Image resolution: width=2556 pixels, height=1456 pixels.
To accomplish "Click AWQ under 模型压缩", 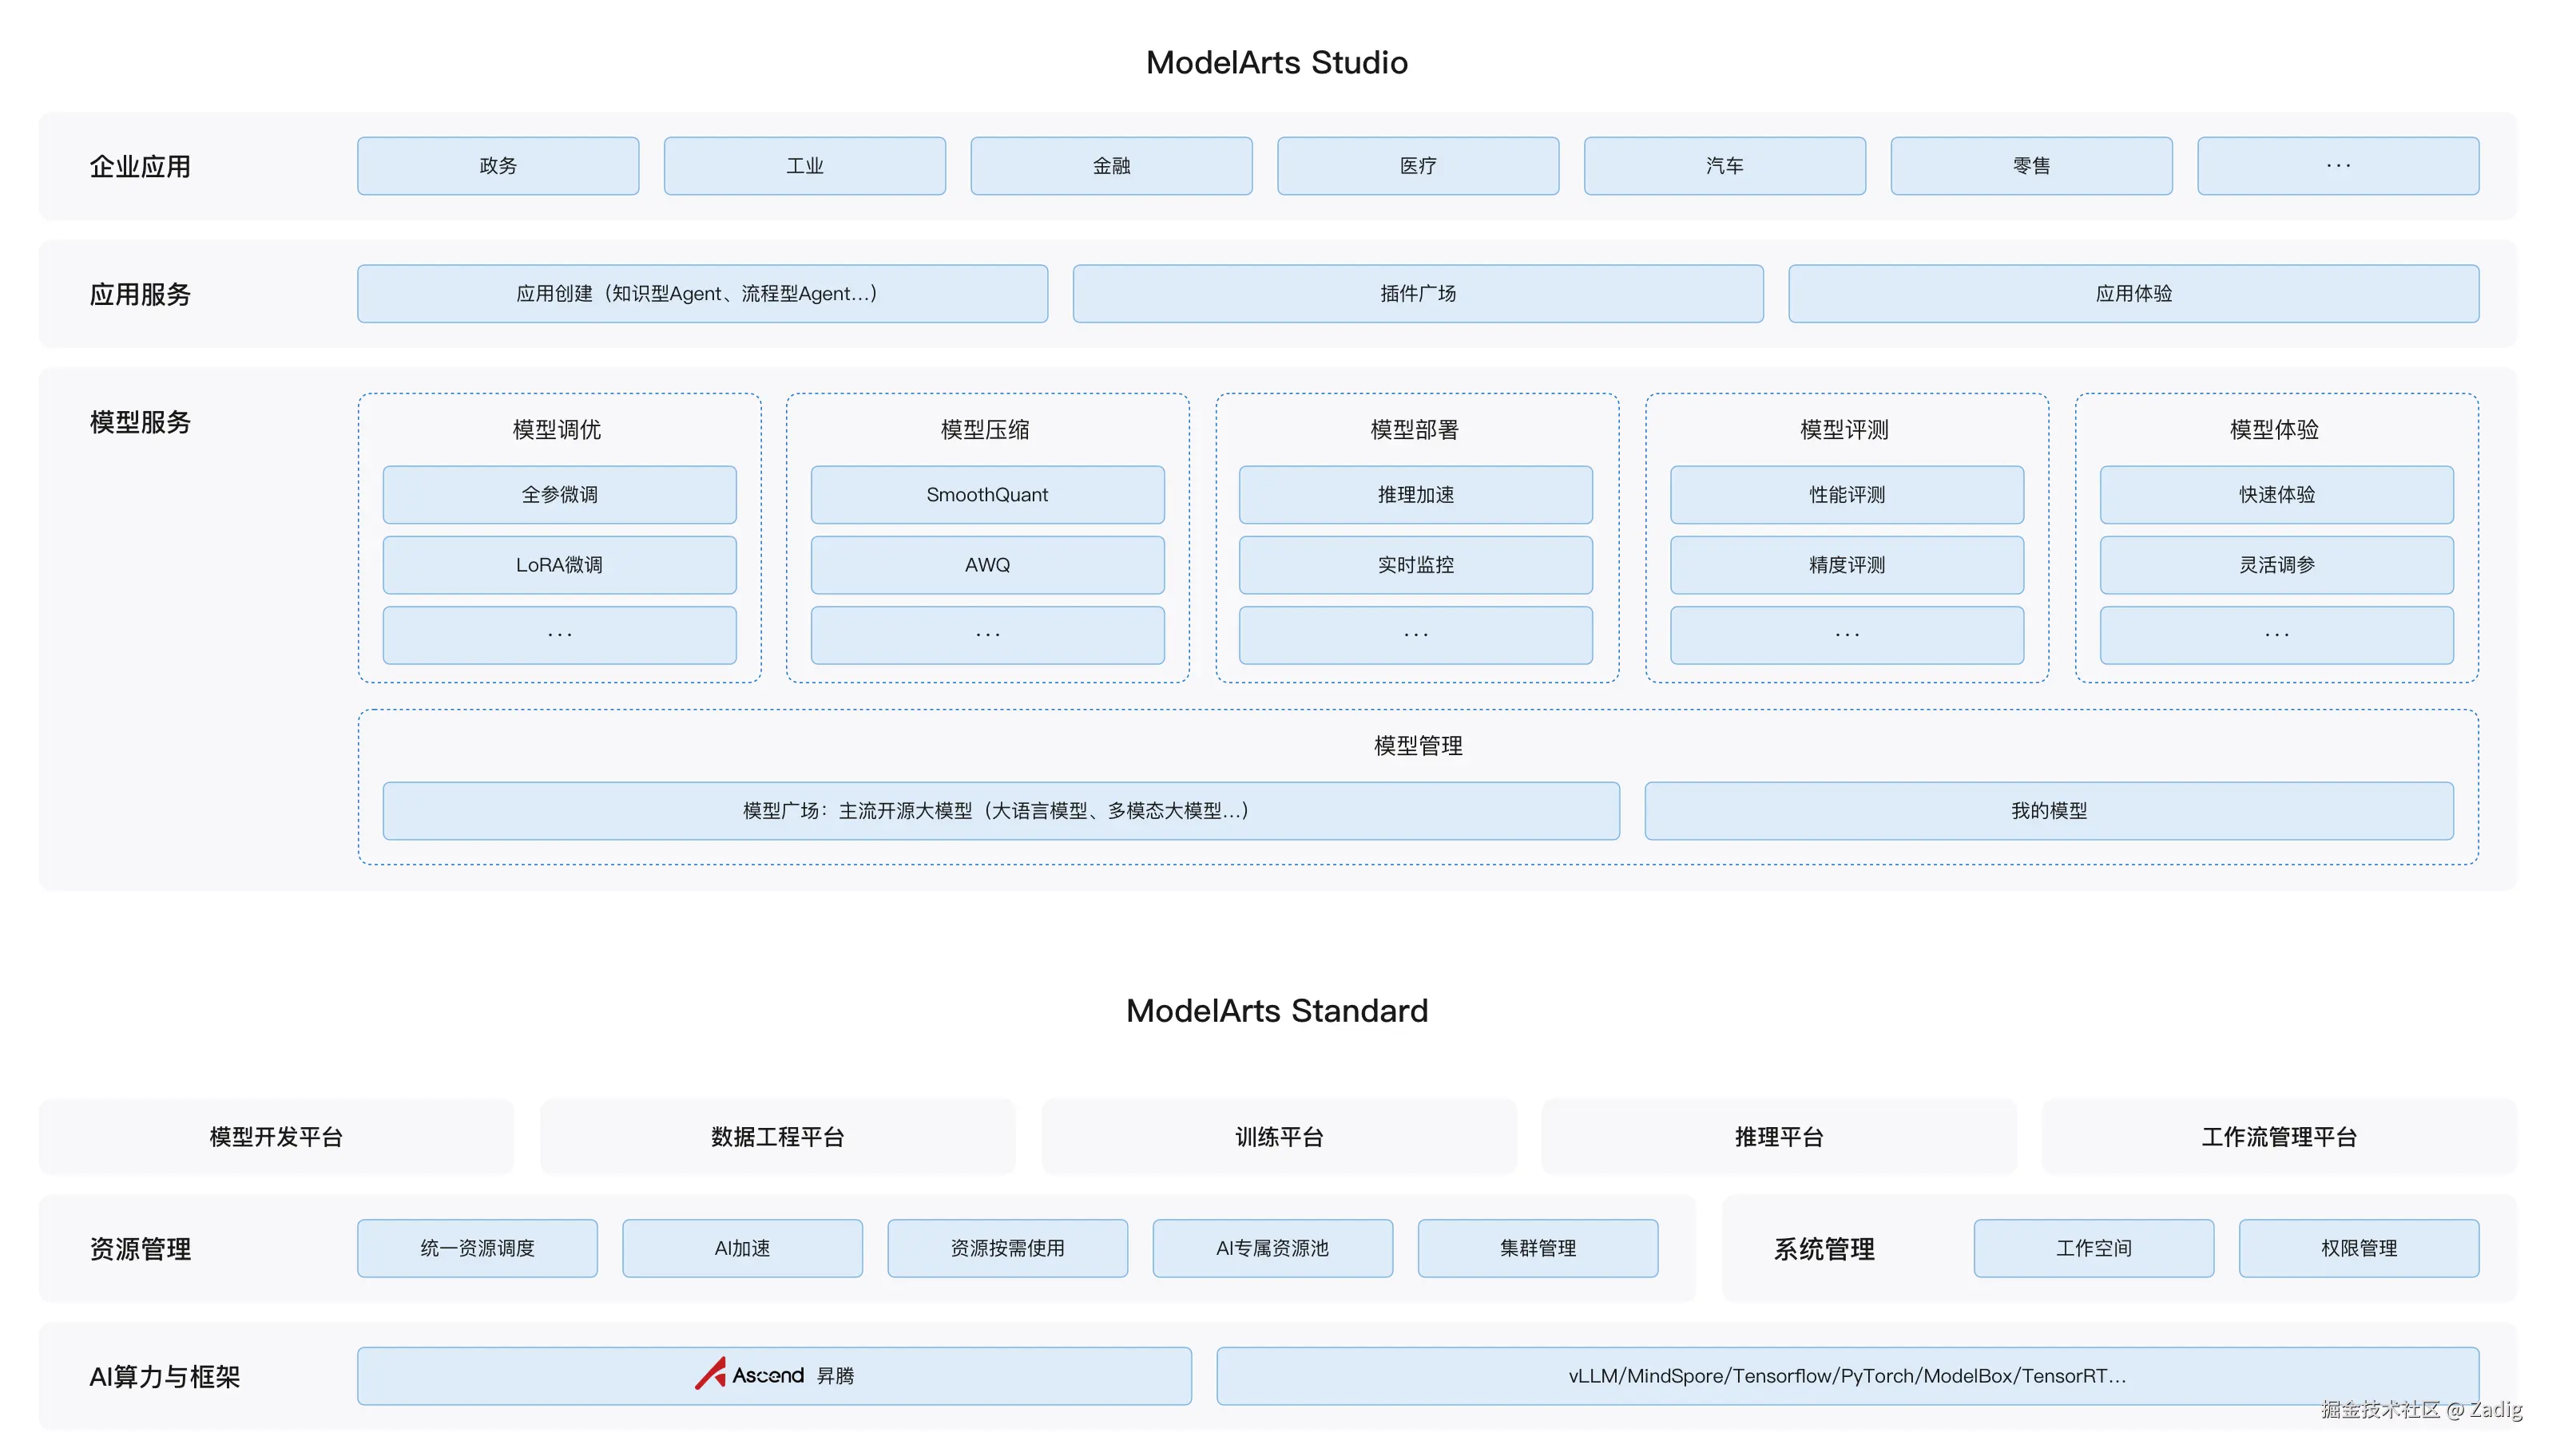I will click(986, 564).
